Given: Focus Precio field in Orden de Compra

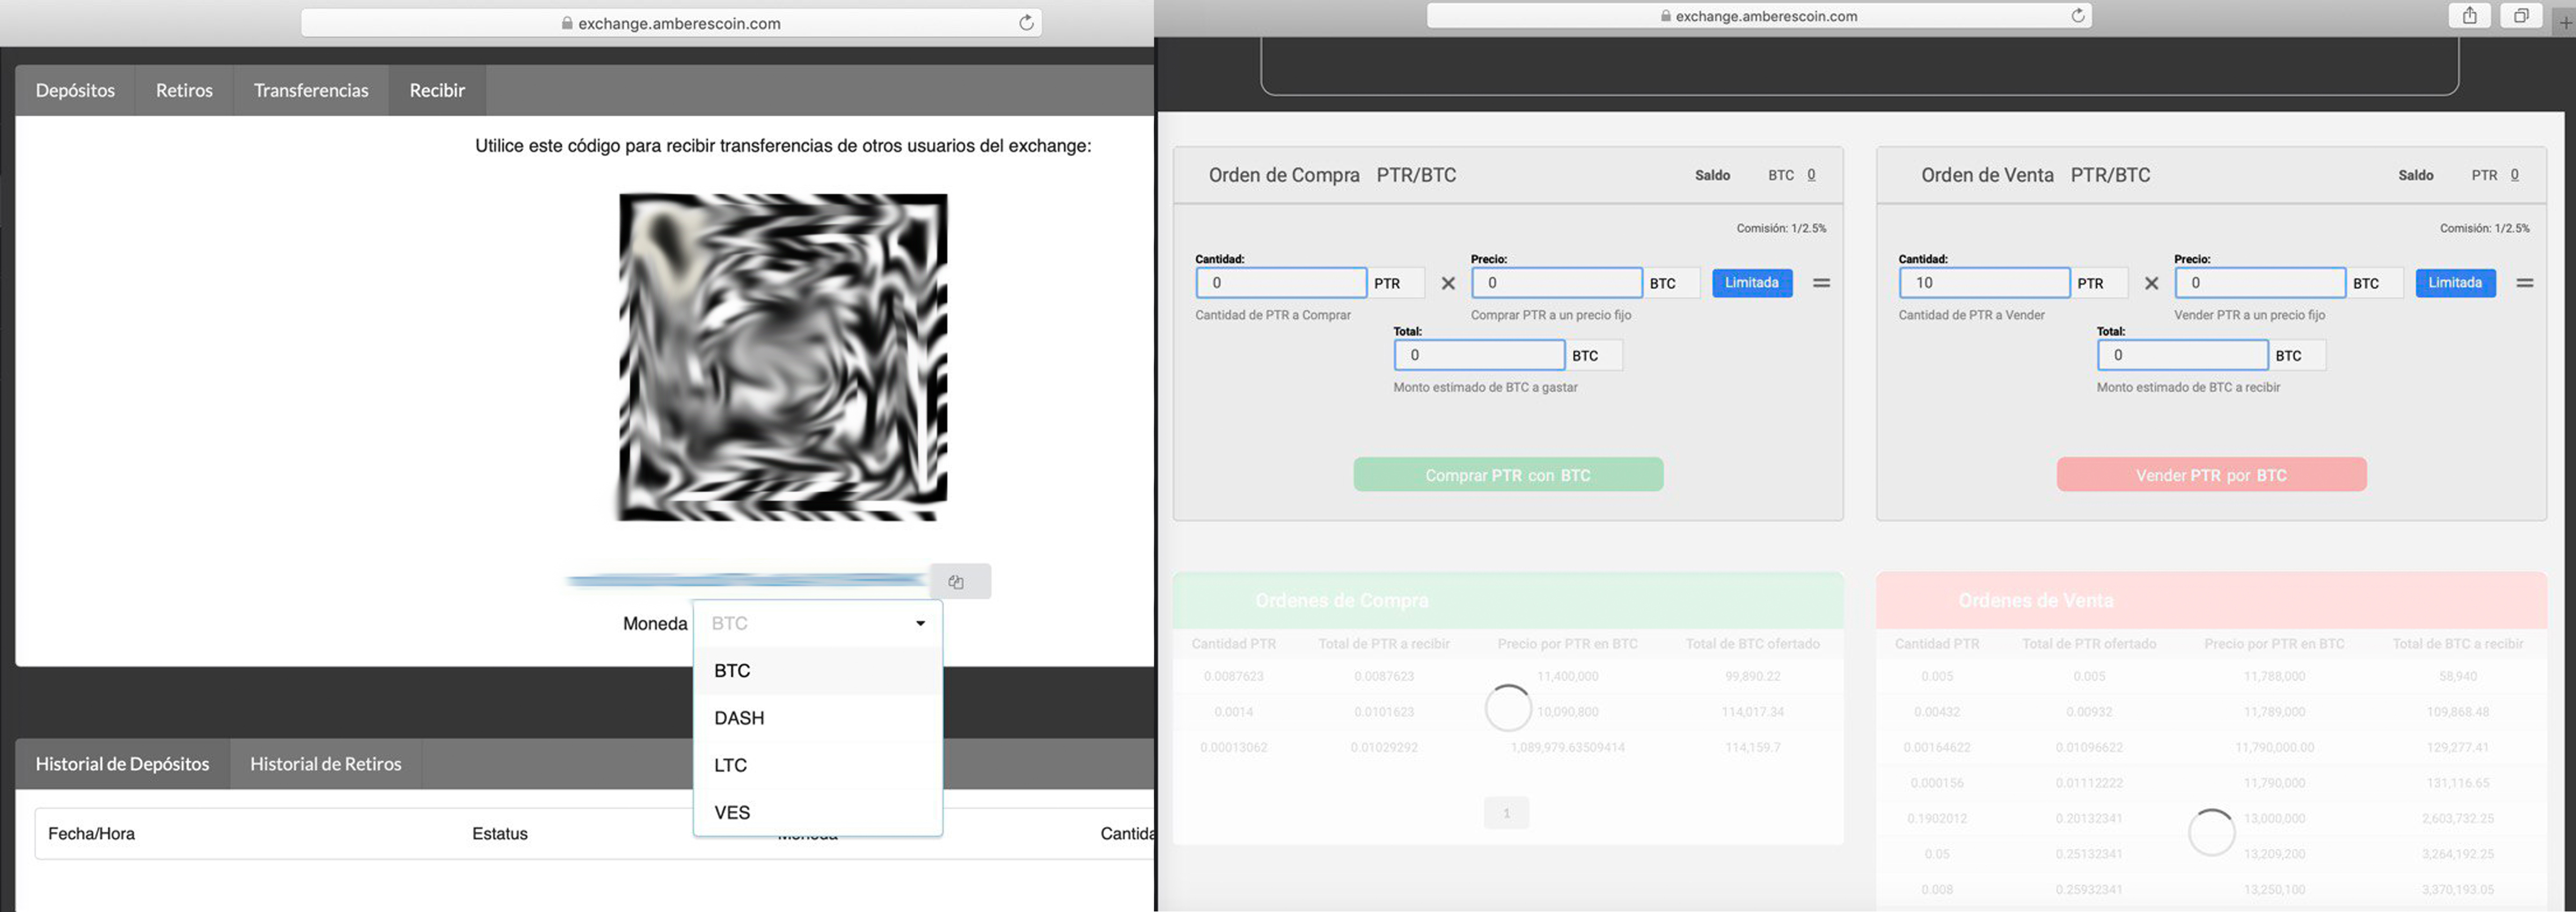Looking at the screenshot, I should pyautogui.click(x=1557, y=283).
